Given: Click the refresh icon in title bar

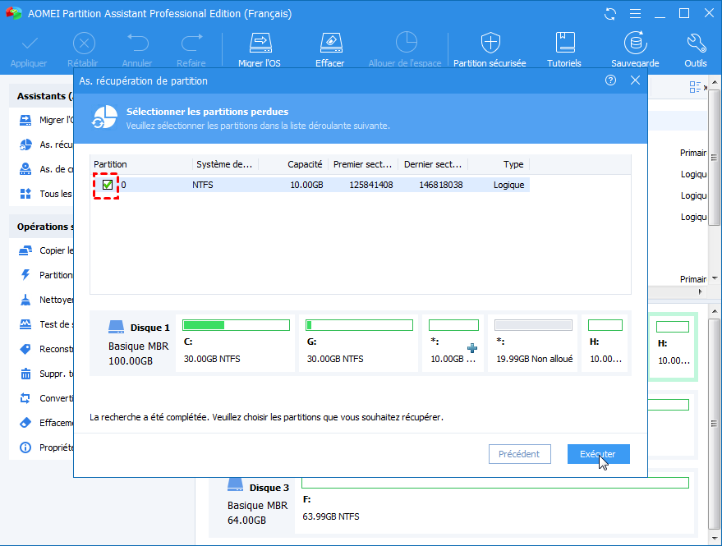Looking at the screenshot, I should 610,14.
